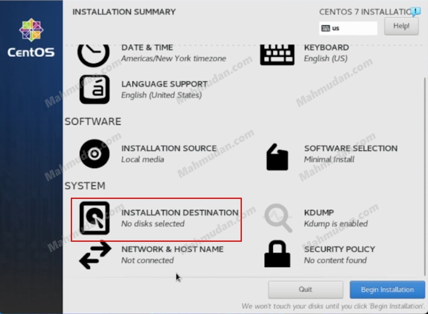Select the Installation Source disc icon

(x=94, y=154)
